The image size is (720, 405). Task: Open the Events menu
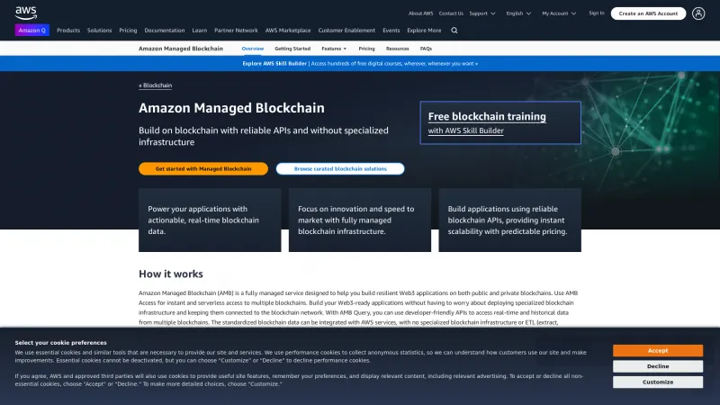(391, 31)
